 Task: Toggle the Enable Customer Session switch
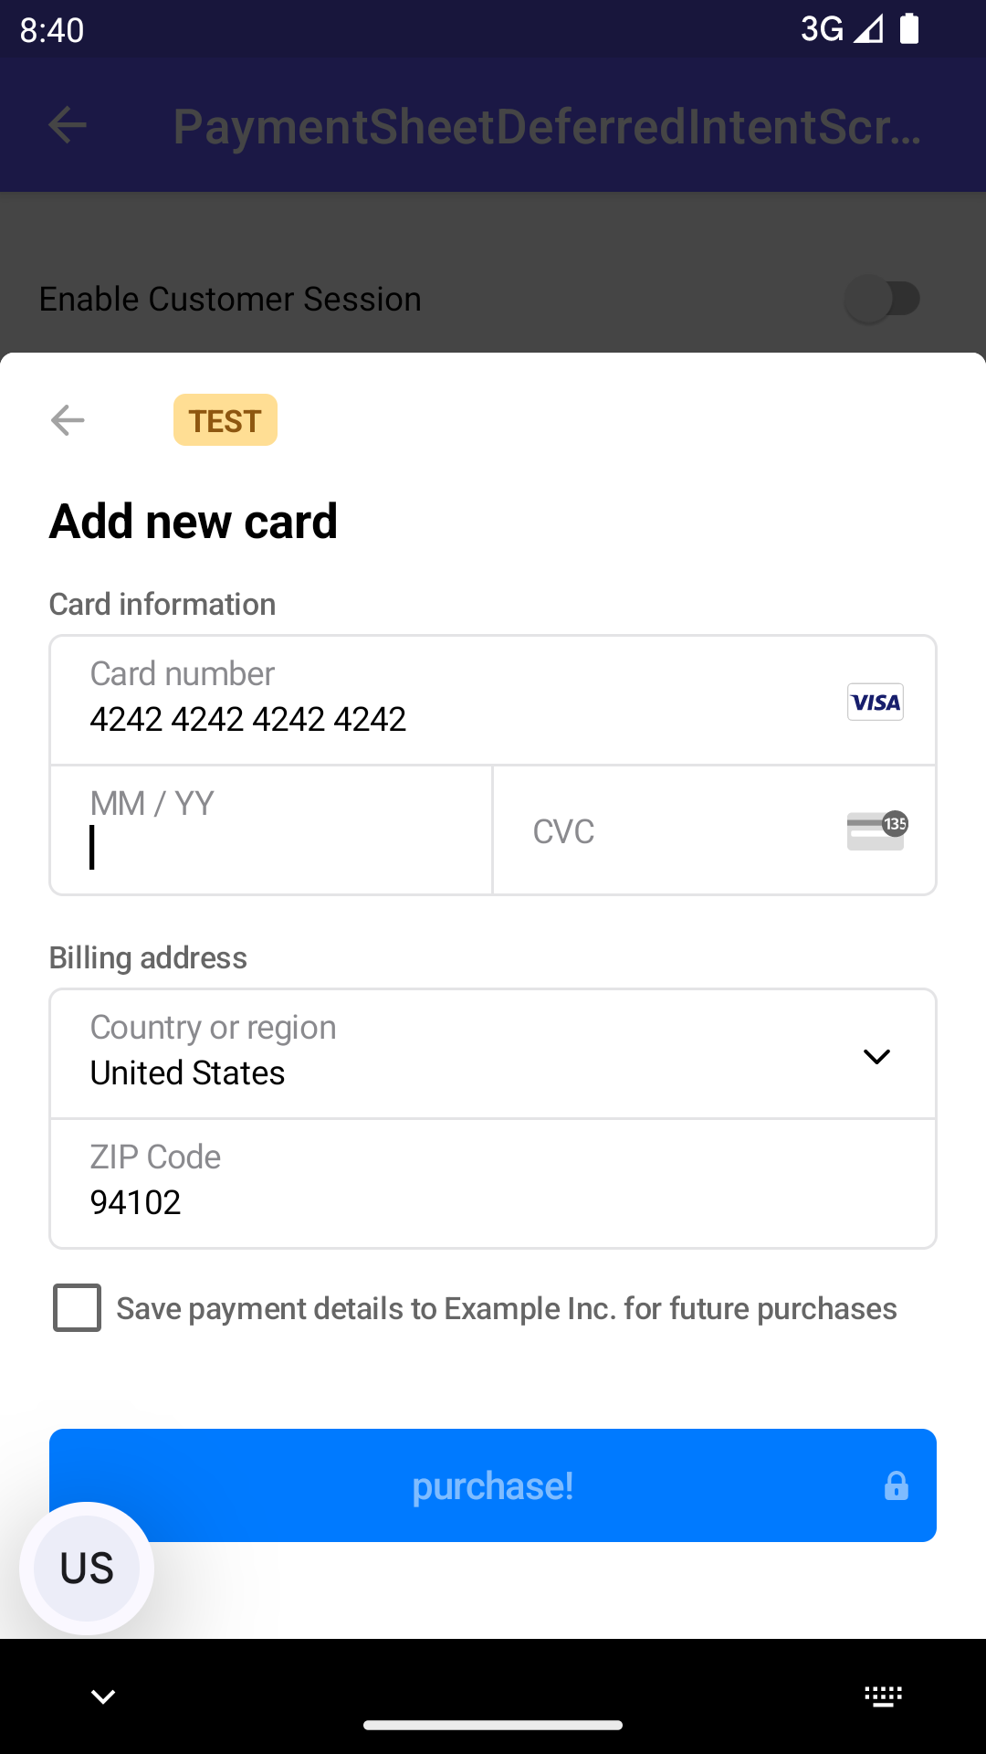pyautogui.click(x=882, y=299)
